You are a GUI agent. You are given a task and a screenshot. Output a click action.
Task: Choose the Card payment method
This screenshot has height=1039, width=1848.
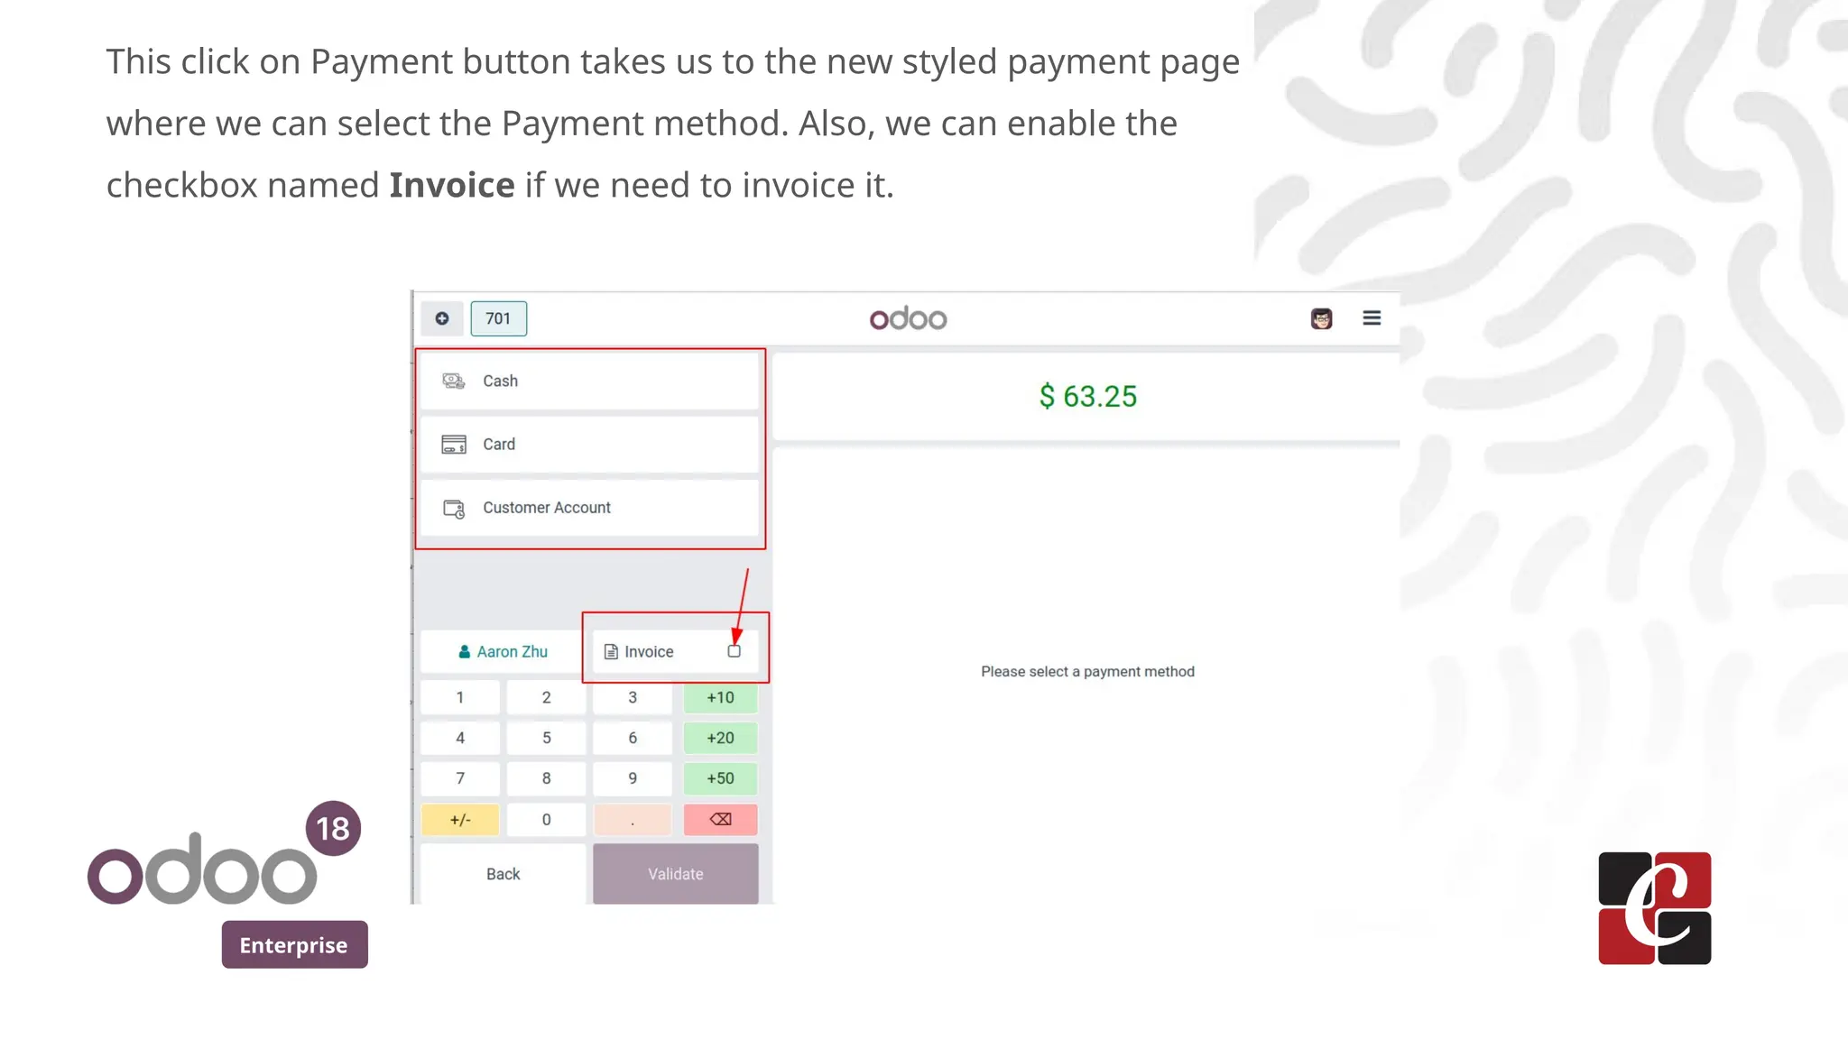590,445
